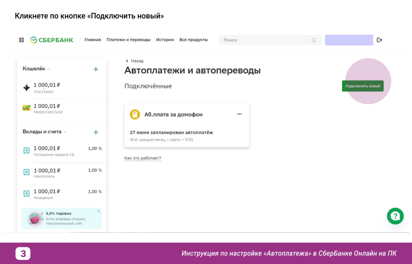
Task: Open Платежи и переводы menu
Action: click(129, 40)
